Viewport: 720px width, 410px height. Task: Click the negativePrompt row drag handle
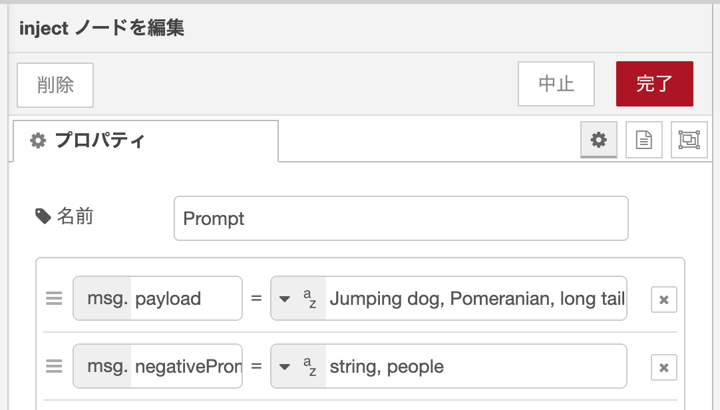pyautogui.click(x=53, y=366)
